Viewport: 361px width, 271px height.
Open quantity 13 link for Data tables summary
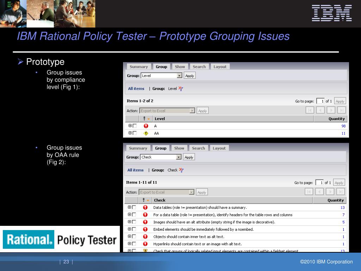343,207
